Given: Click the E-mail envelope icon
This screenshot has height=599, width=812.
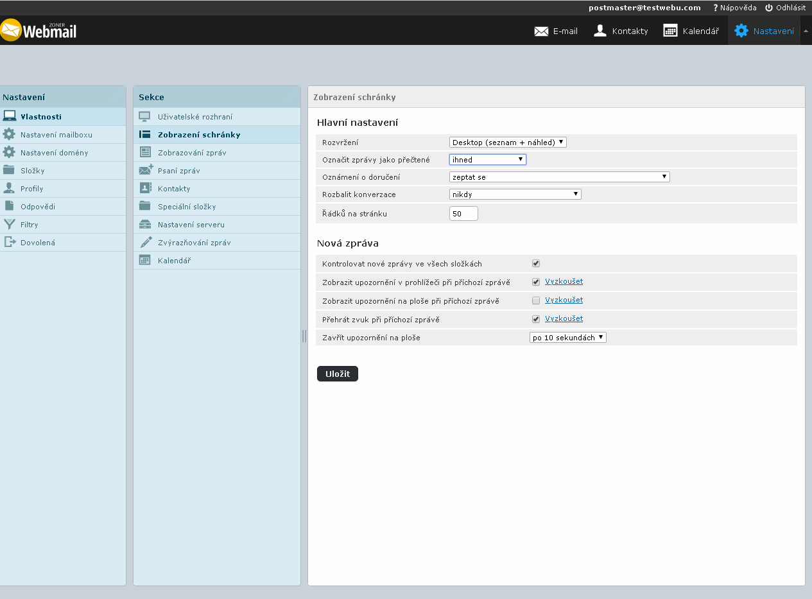Looking at the screenshot, I should [x=541, y=31].
